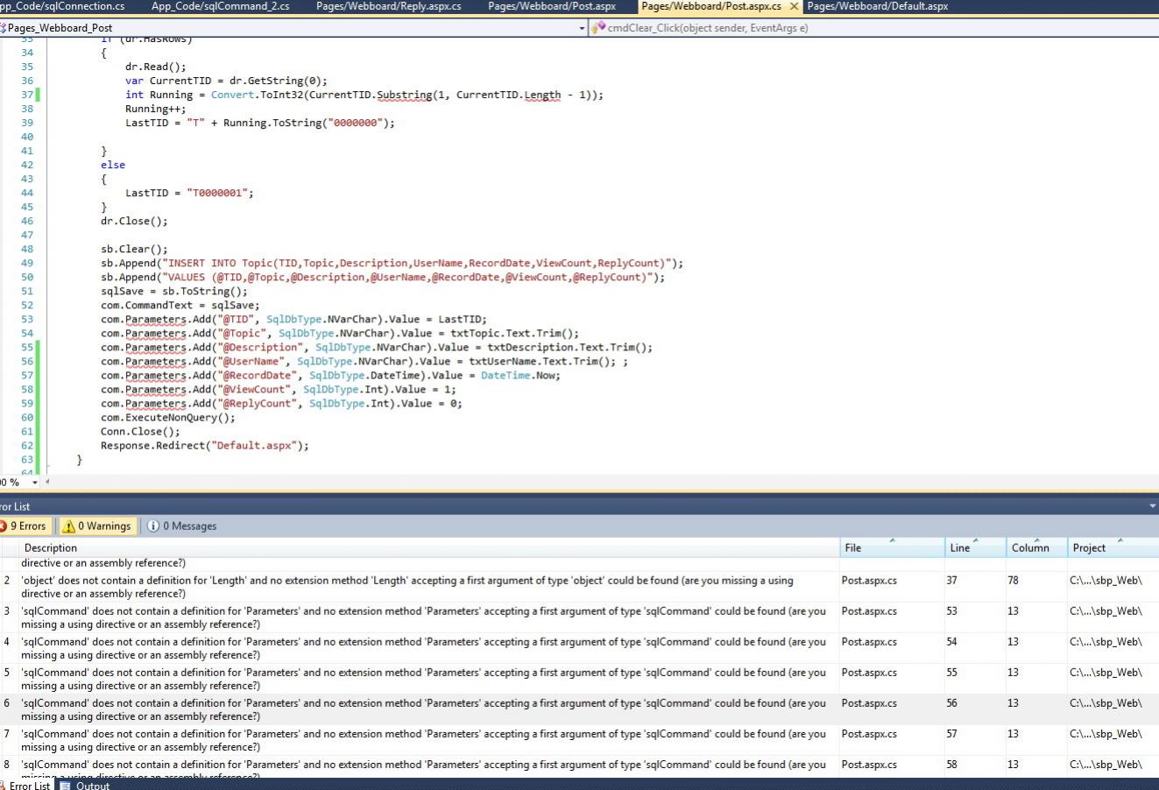The width and height of the screenshot is (1159, 790).
Task: Click the else keyword on line 42
Action: 113,166
